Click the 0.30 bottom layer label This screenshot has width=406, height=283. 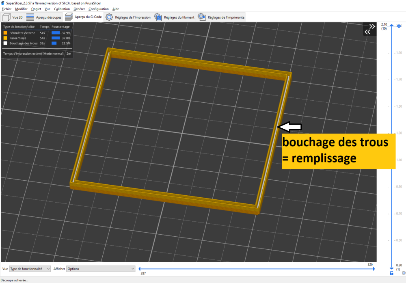pos(399,265)
